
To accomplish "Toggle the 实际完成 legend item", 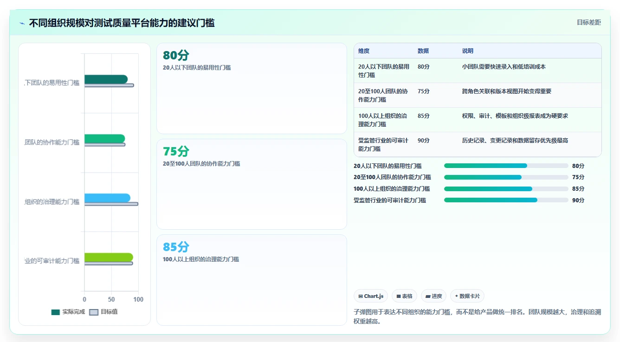I will (x=68, y=312).
